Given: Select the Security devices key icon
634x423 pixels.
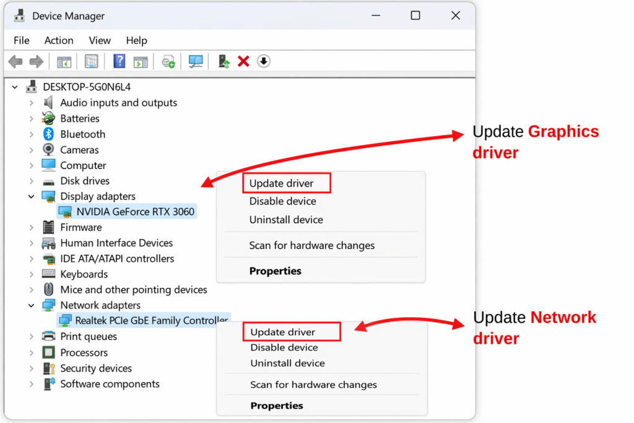Looking at the screenshot, I should pyautogui.click(x=49, y=368).
